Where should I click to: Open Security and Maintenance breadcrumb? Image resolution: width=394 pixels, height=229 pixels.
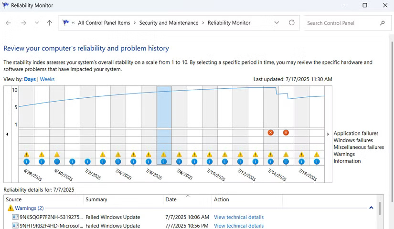point(169,23)
